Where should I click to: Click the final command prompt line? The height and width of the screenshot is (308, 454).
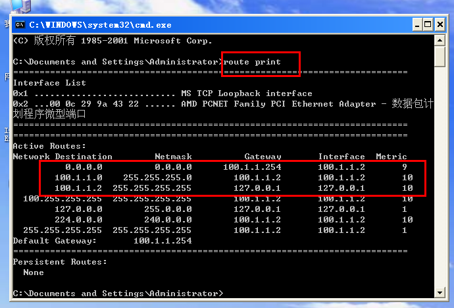click(118, 294)
